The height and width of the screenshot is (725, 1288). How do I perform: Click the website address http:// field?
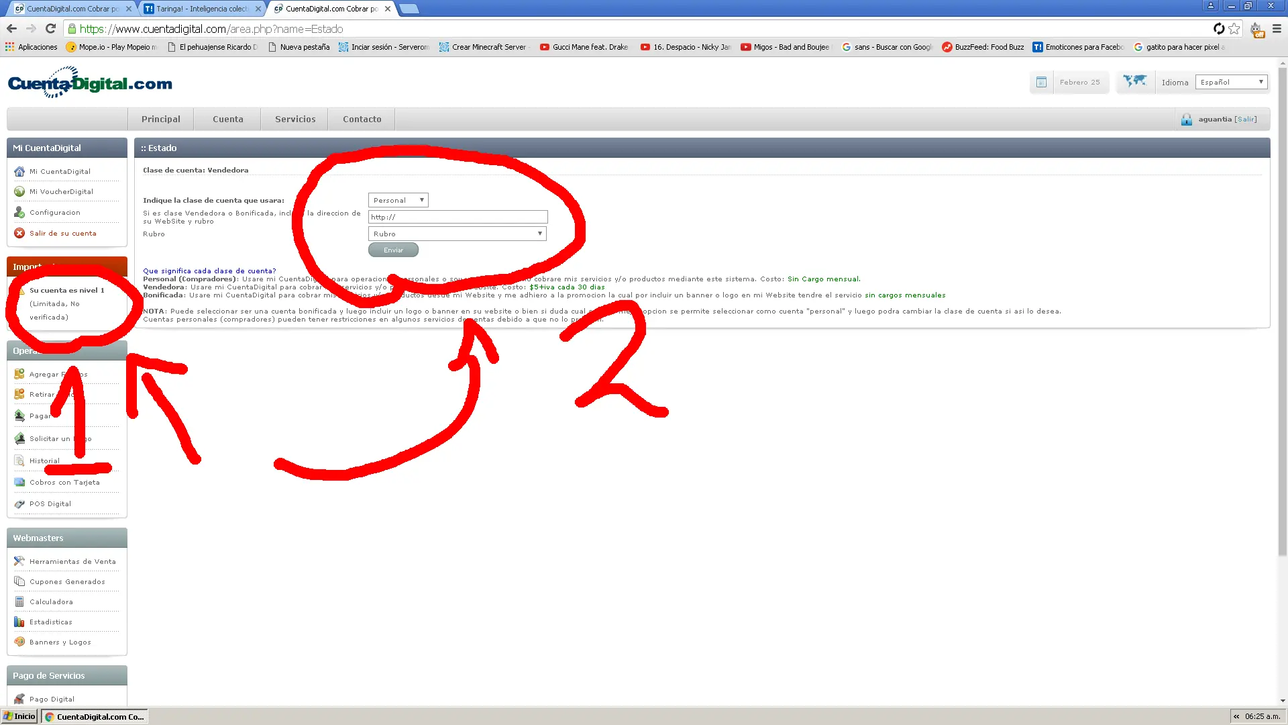[x=458, y=217]
